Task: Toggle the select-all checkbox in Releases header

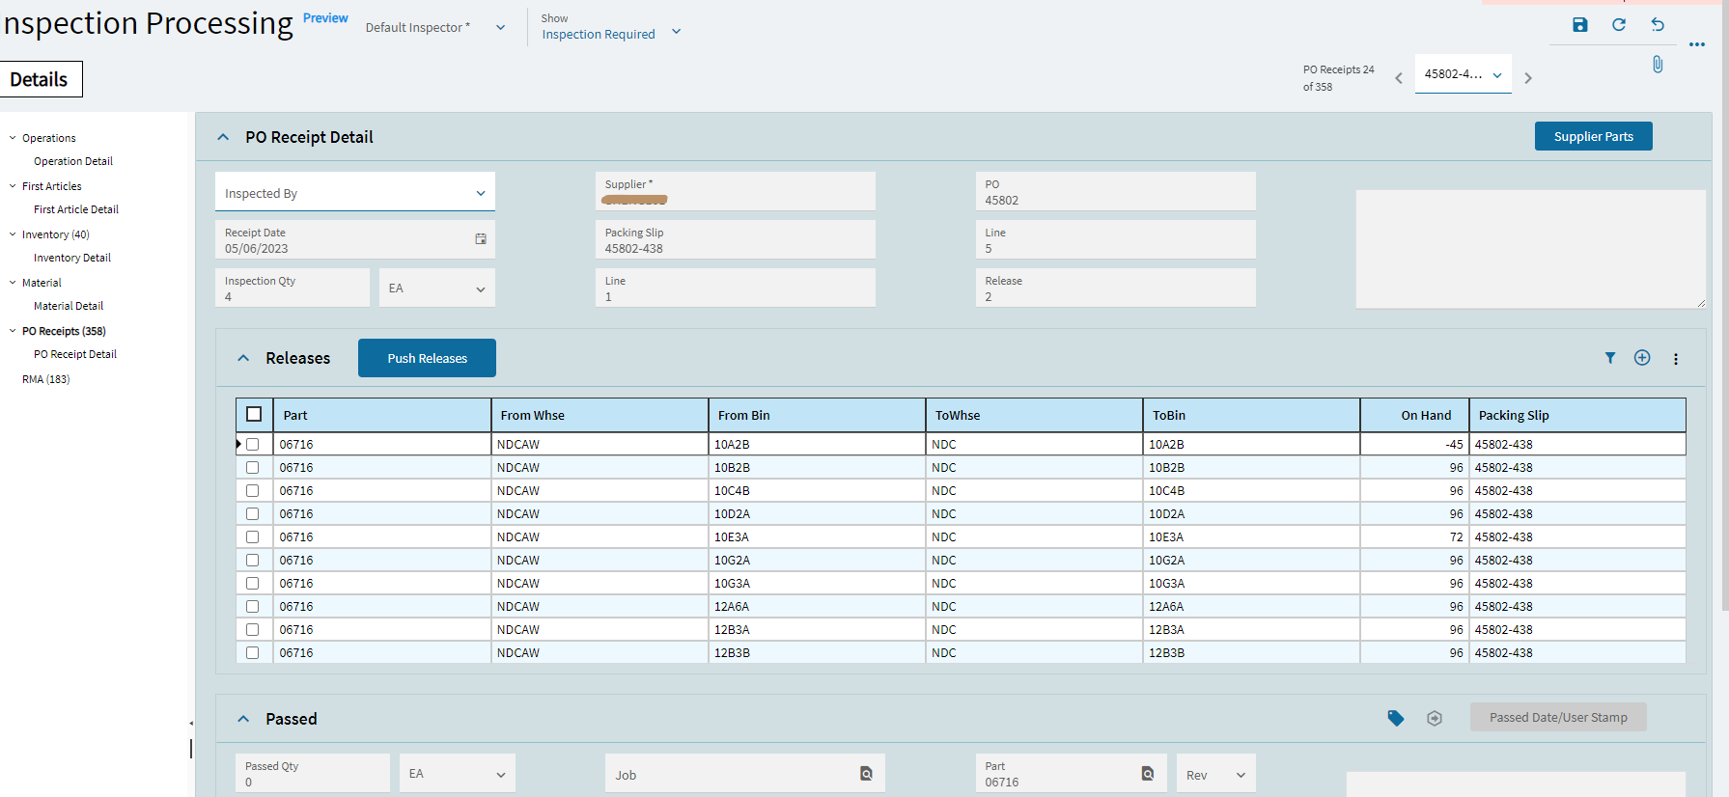Action: [x=254, y=414]
